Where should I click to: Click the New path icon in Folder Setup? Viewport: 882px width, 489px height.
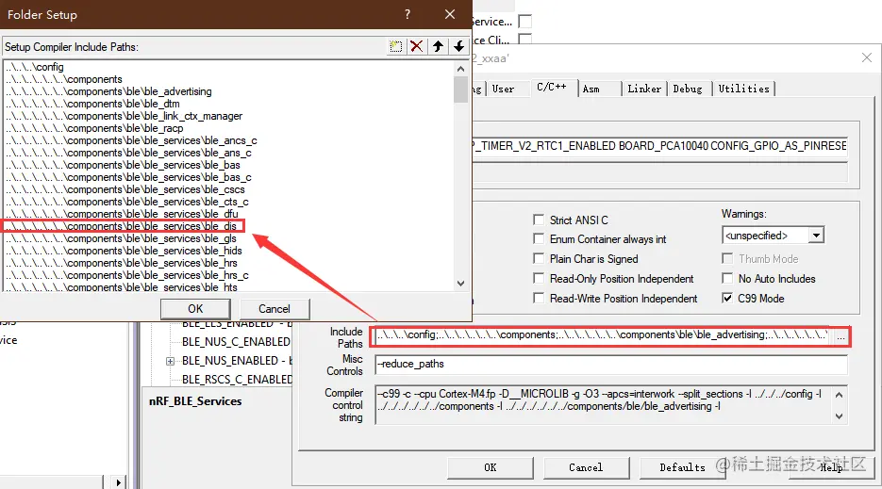tap(396, 46)
